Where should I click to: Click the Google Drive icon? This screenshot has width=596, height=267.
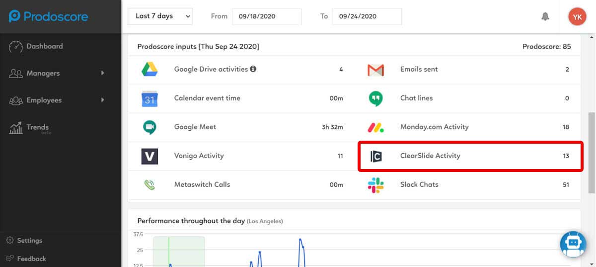coord(149,69)
